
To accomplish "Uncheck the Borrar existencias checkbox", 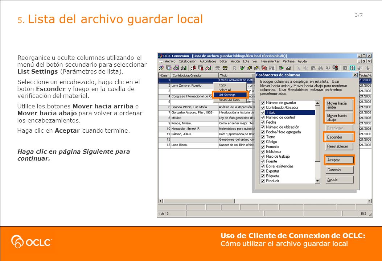I will 263,166.
